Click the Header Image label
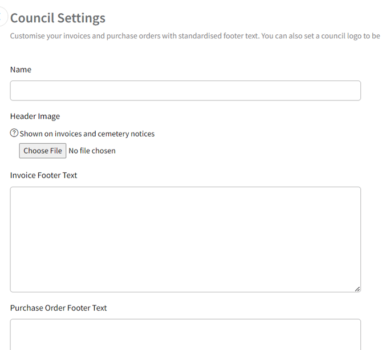The image size is (382, 350). tap(35, 116)
